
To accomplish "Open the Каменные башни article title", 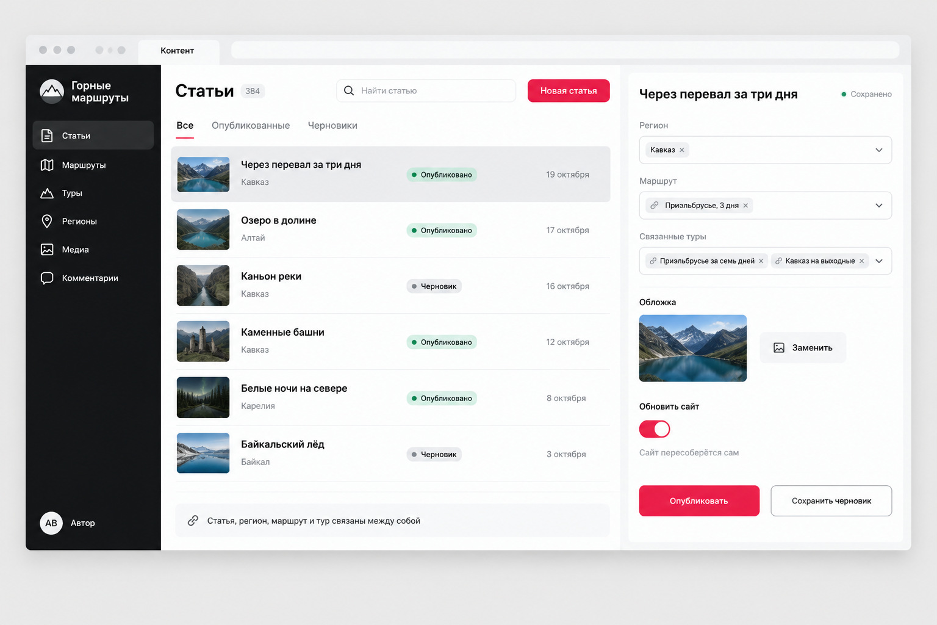I will click(x=282, y=333).
